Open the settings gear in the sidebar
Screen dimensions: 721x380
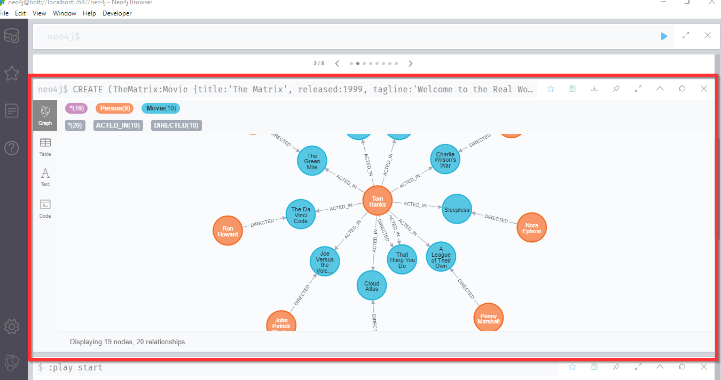(x=12, y=326)
